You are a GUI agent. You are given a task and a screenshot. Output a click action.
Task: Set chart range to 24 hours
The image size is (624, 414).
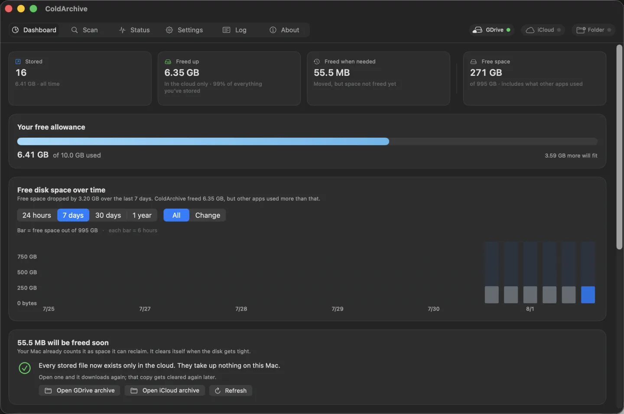[x=37, y=215]
